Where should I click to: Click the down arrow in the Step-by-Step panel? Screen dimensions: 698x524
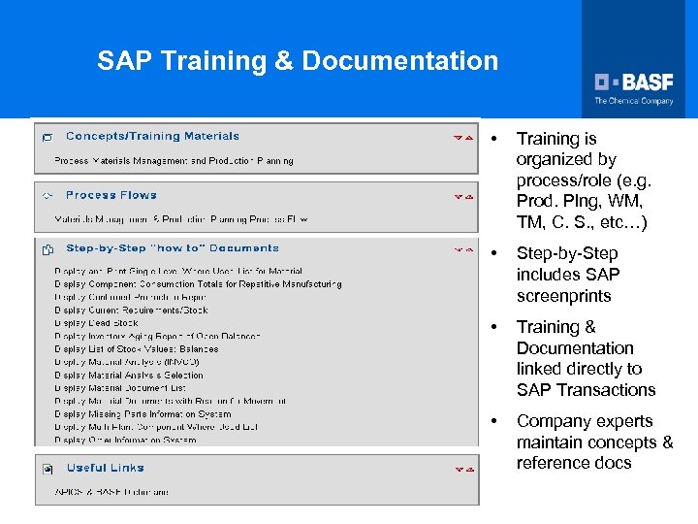pyautogui.click(x=459, y=250)
